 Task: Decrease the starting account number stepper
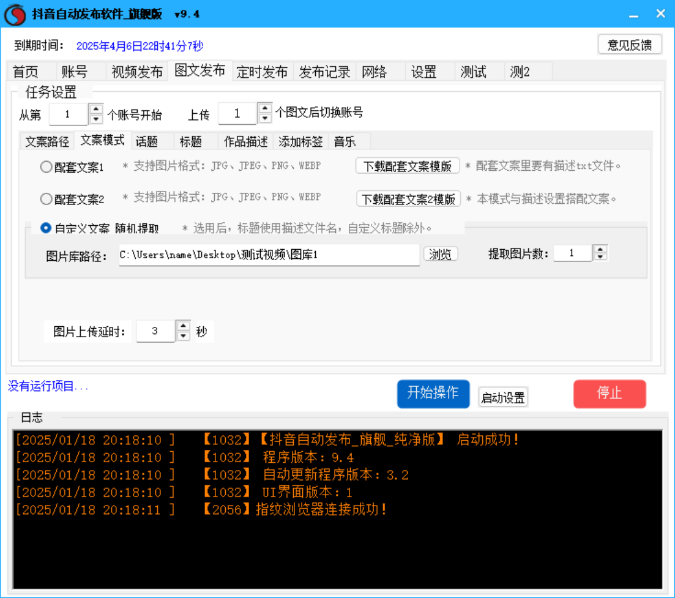[96, 119]
